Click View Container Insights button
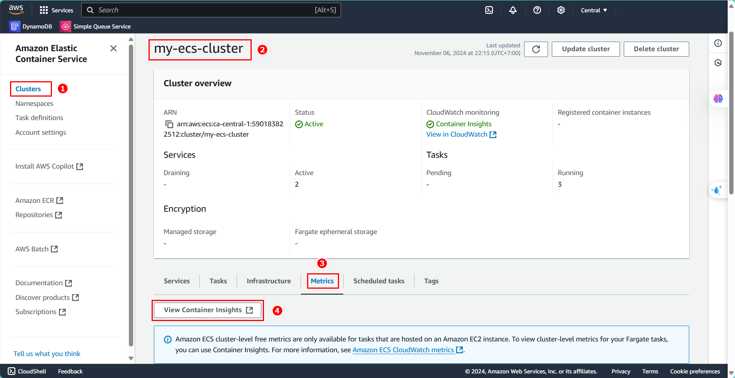This screenshot has width=735, height=378. click(x=208, y=310)
